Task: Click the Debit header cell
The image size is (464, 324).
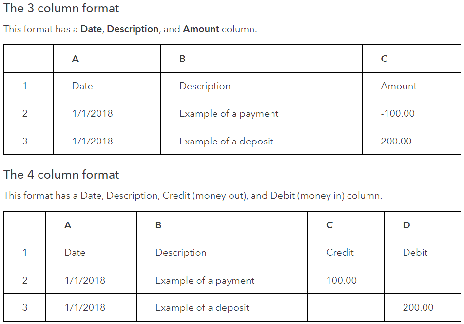Action: click(422, 253)
